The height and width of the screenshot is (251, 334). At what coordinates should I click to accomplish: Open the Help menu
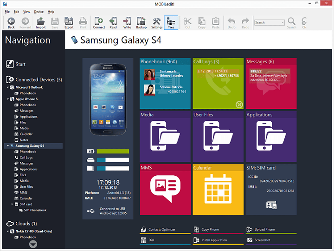(x=51, y=12)
